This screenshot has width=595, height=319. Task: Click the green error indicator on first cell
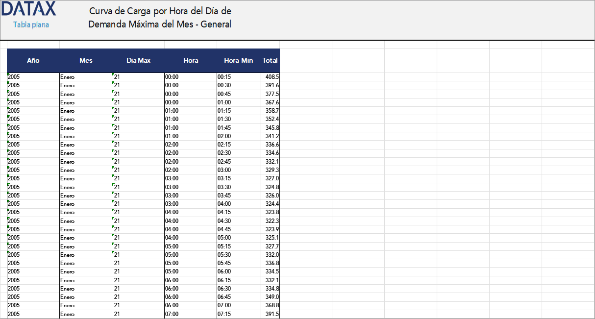pyautogui.click(x=8, y=74)
